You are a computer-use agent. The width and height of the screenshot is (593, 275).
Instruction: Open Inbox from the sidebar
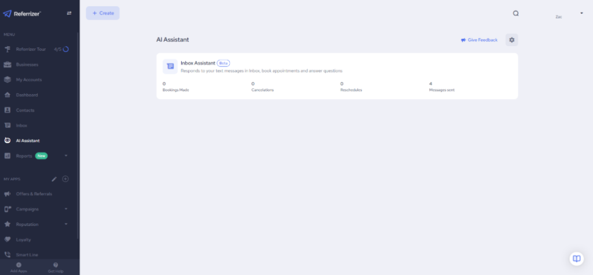coord(21,125)
